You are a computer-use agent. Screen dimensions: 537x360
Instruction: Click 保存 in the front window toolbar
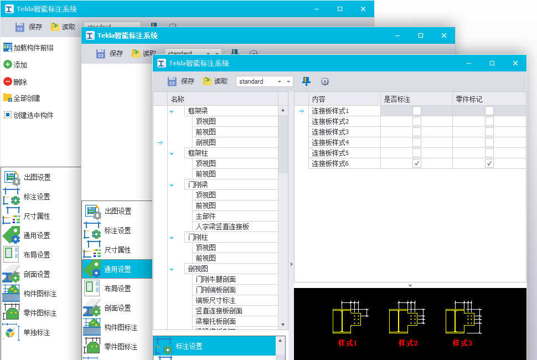pos(181,81)
